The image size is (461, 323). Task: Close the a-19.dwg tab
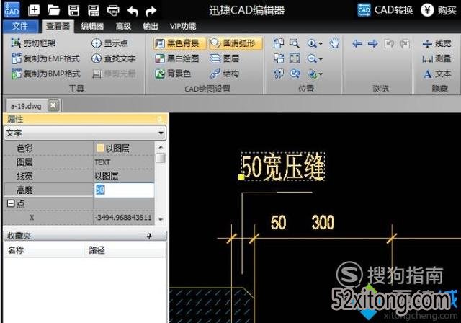53,105
